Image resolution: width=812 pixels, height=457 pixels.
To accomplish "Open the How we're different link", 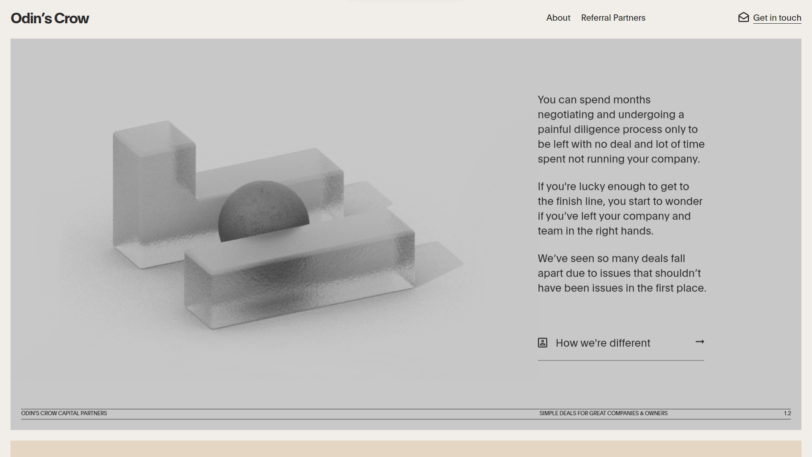I will [621, 343].
